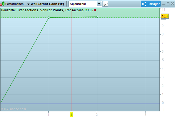Click vertical axis value 0
175x117 pixels.
[163, 103]
